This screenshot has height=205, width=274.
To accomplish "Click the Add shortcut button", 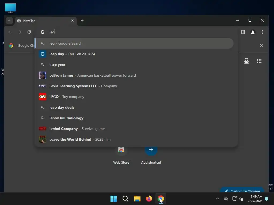I will pos(151,155).
